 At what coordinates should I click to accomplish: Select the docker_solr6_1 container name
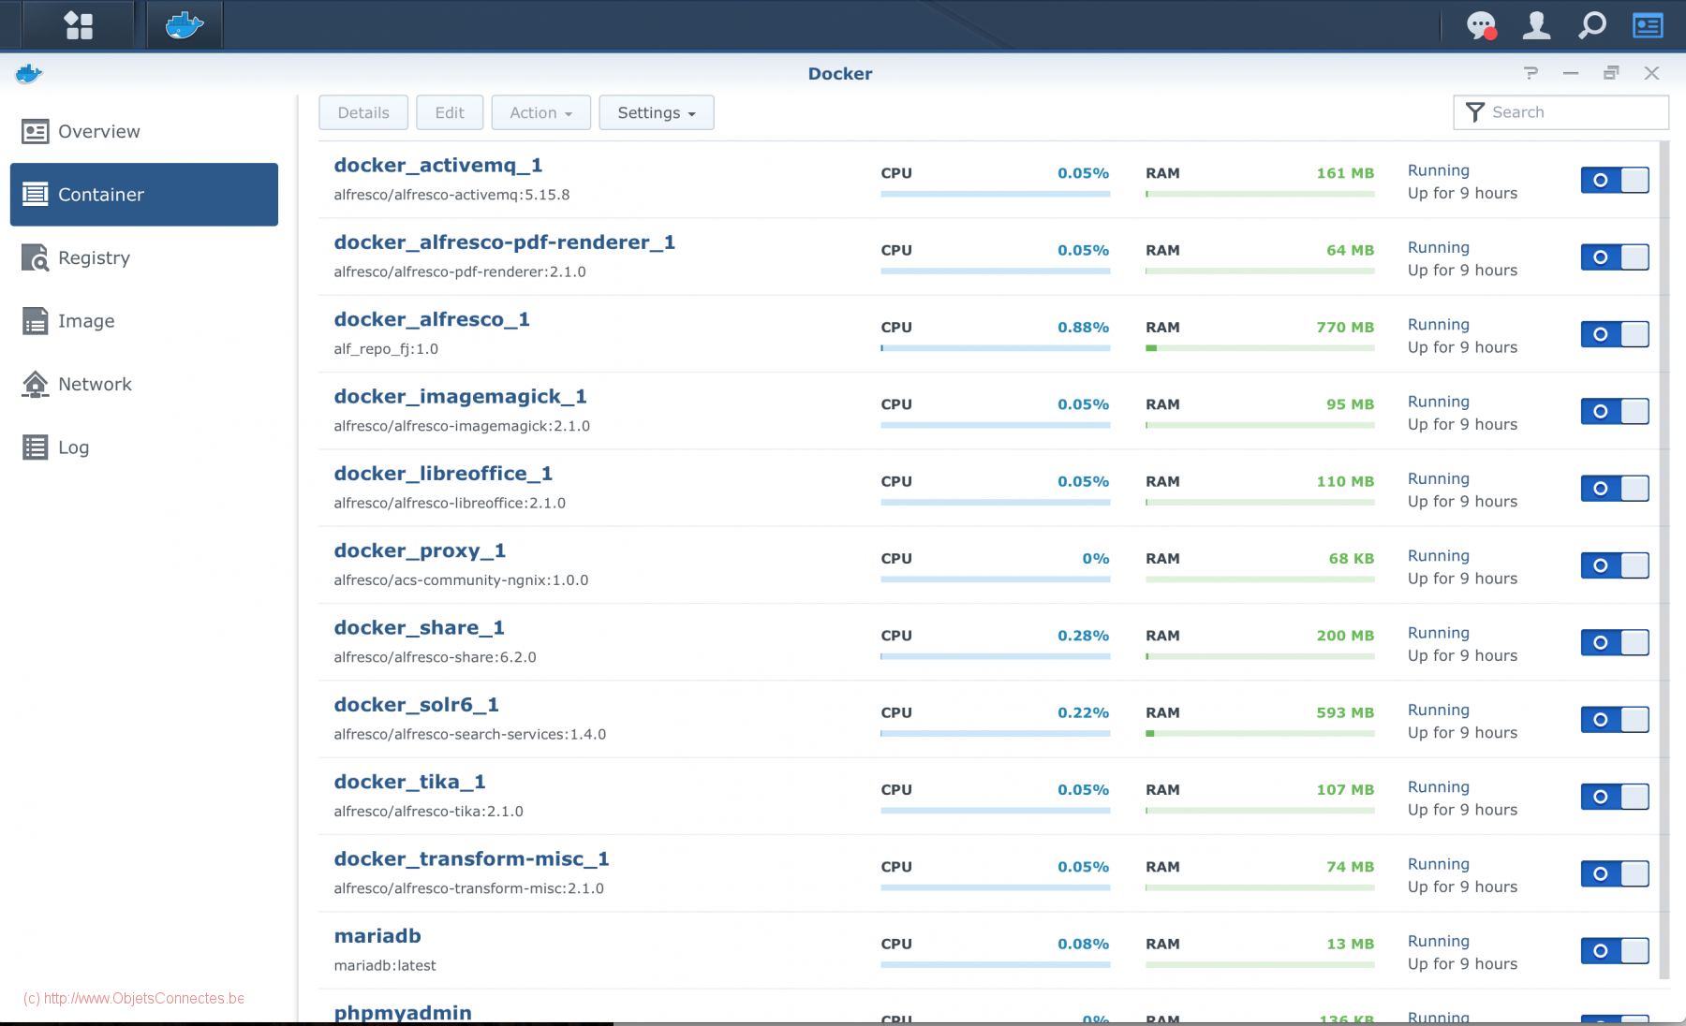tap(416, 705)
